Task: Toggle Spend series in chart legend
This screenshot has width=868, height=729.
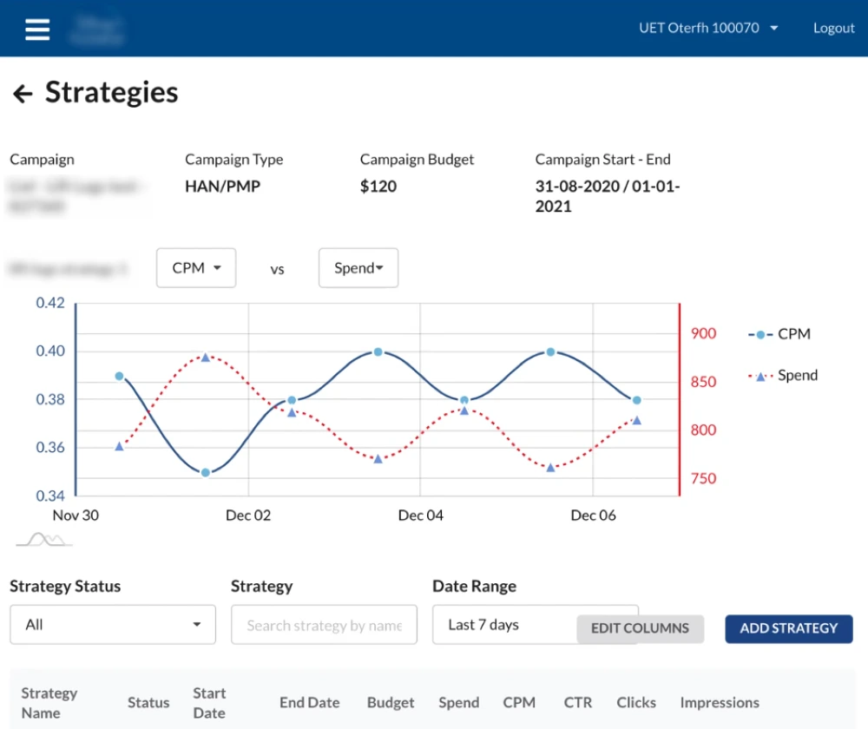Action: click(x=783, y=376)
